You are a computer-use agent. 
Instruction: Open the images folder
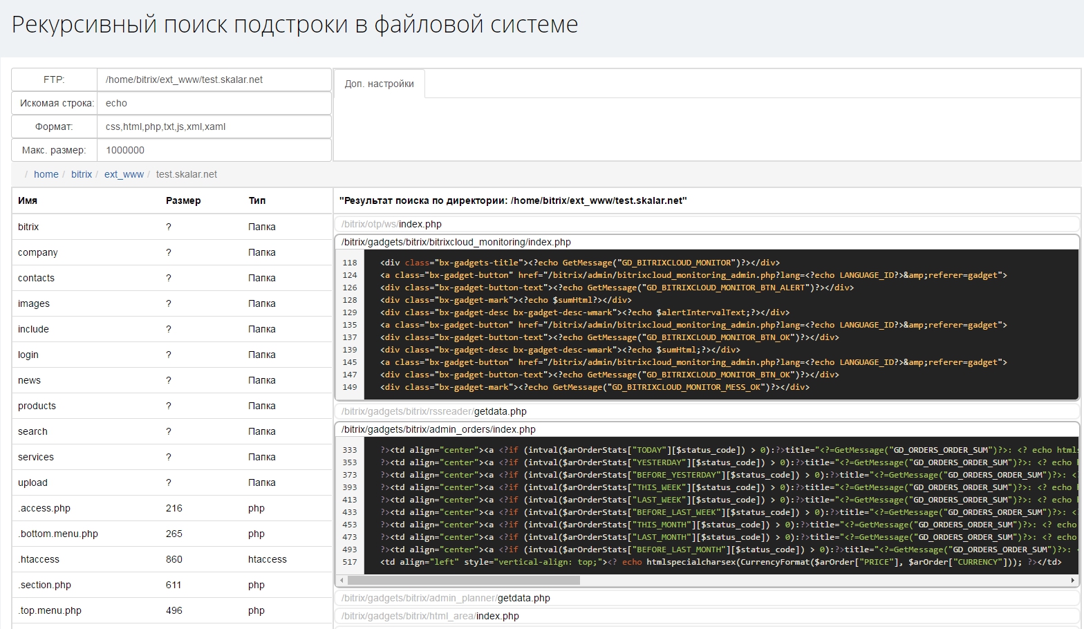[34, 303]
